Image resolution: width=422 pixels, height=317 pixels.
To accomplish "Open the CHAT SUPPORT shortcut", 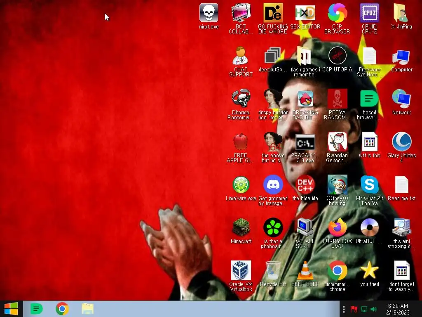I will click(241, 56).
